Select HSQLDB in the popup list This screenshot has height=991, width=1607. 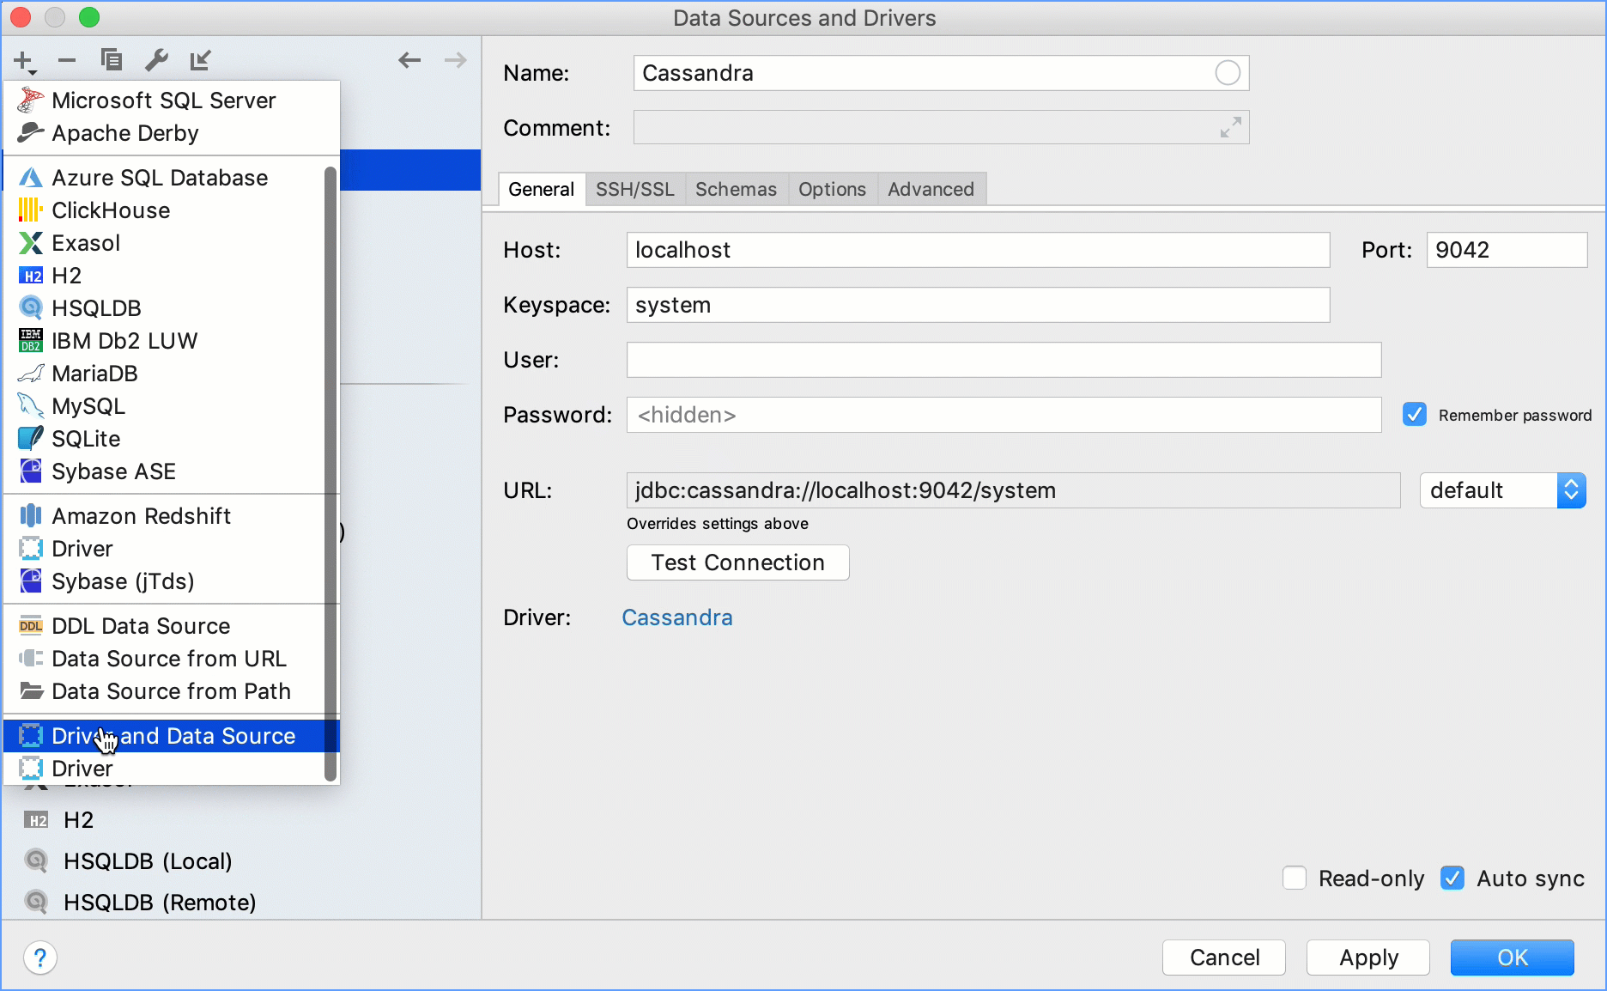coord(165,308)
